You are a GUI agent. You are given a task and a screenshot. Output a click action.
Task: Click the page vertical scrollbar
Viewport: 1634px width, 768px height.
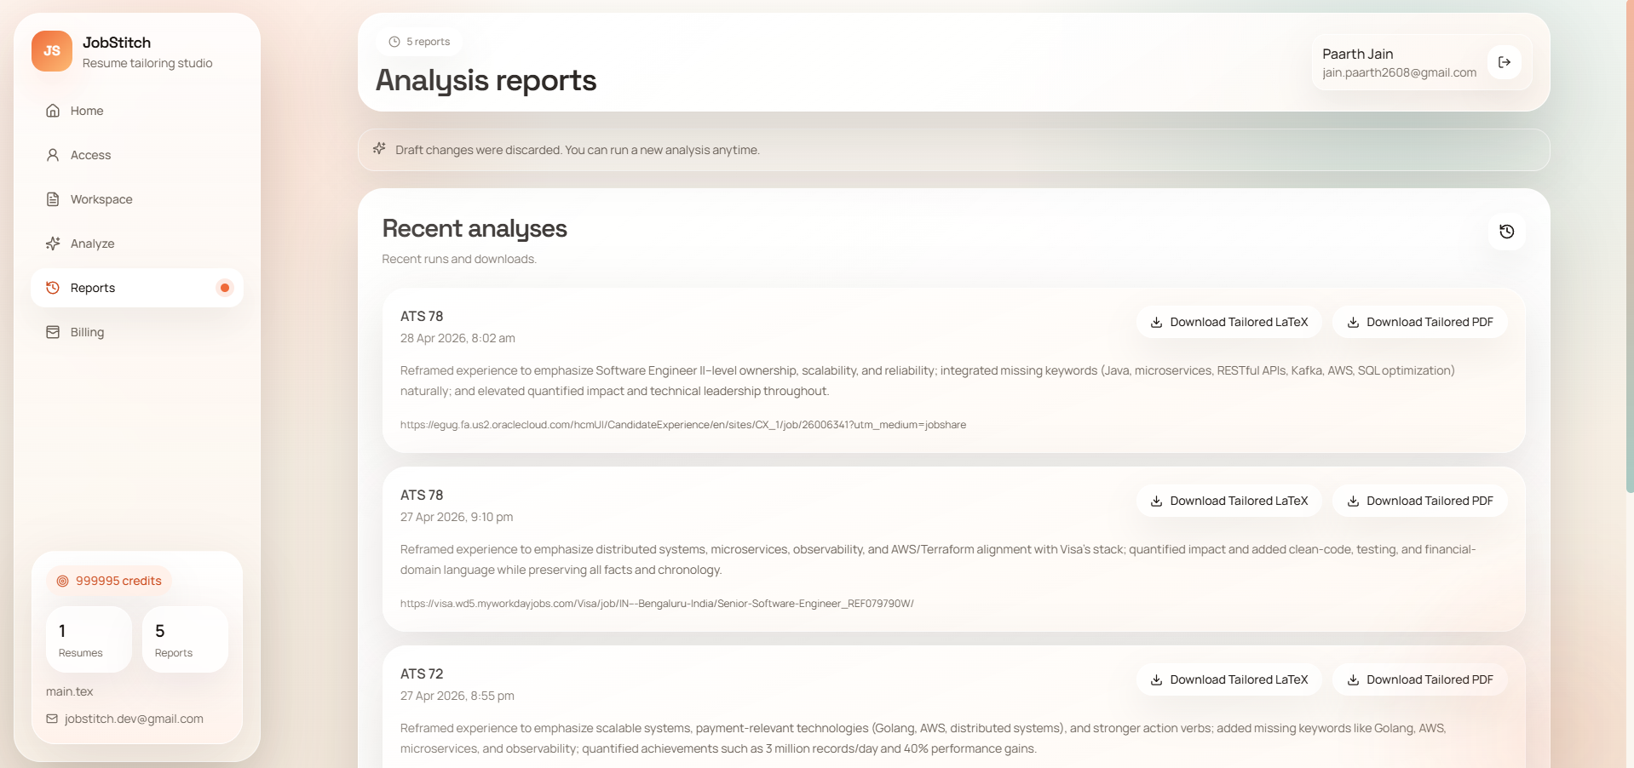[x=1630, y=247]
